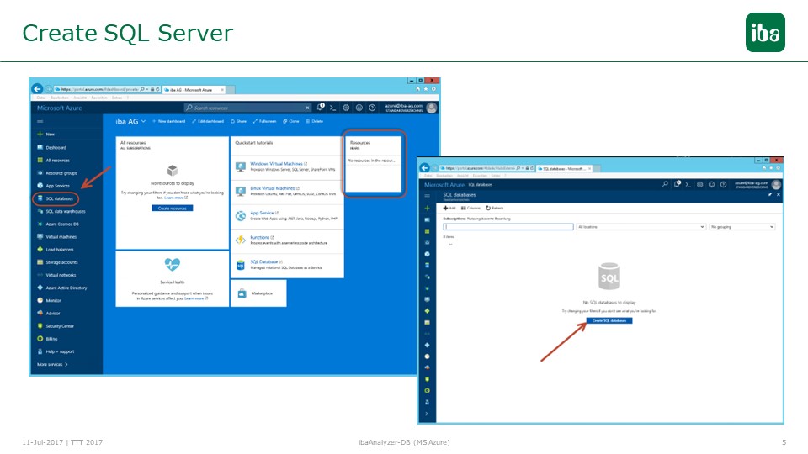Open notifications bell in the dashboard window header

tap(321, 107)
